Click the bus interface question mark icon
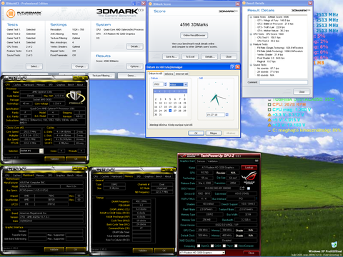The height and width of the screenshot is (257, 343). 257,198
